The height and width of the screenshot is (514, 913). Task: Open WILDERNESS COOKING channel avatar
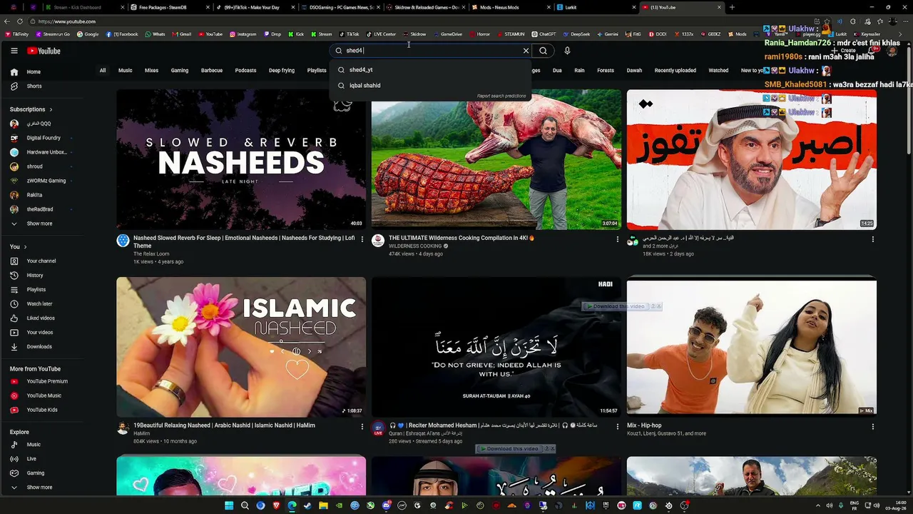[x=378, y=241]
